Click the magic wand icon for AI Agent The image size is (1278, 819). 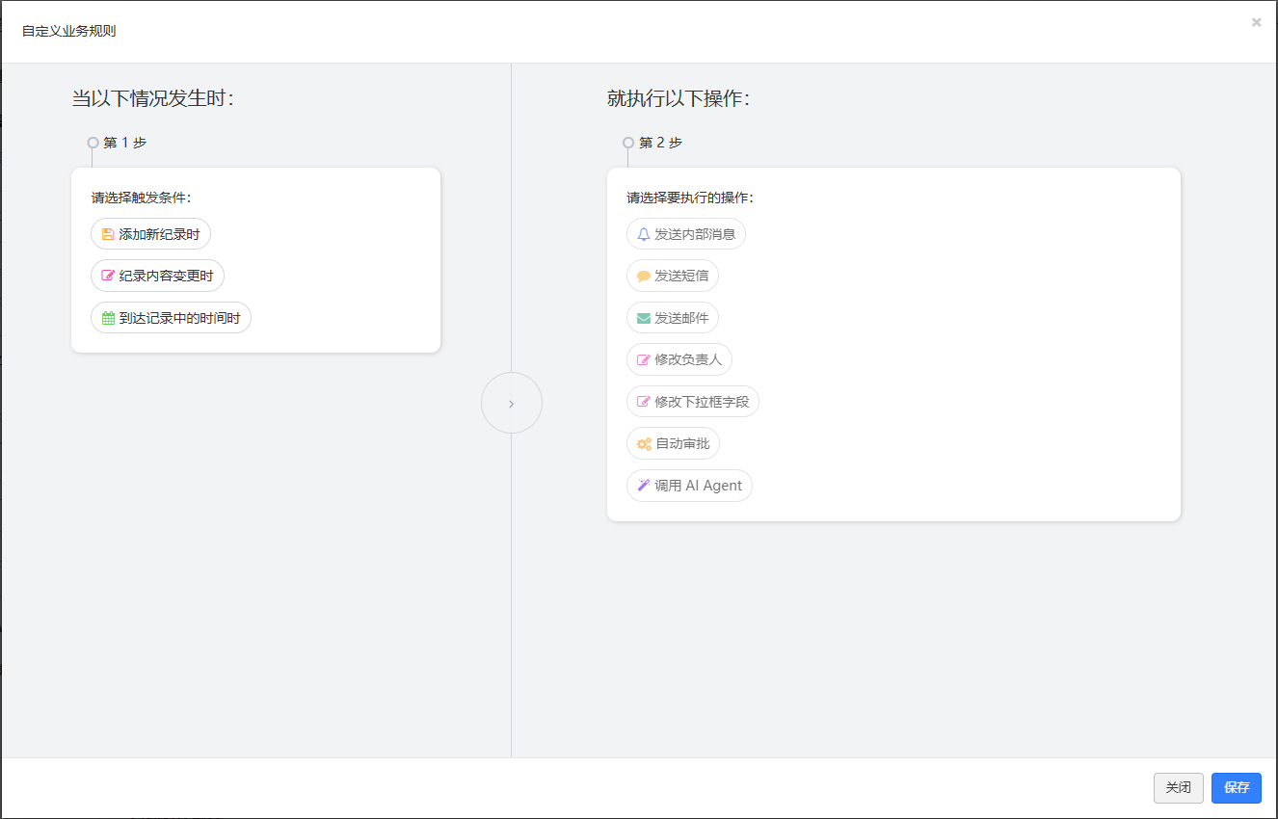coord(644,486)
